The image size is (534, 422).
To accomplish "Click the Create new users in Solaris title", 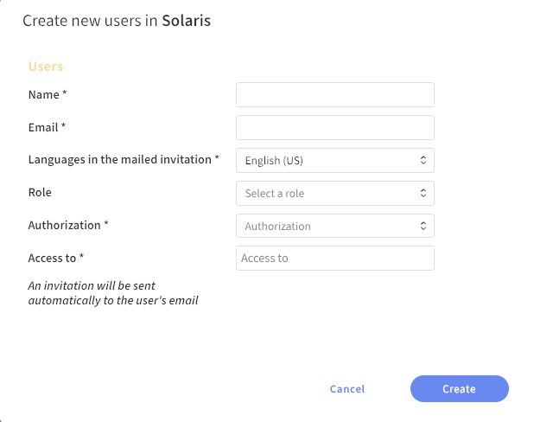I will [x=117, y=21].
